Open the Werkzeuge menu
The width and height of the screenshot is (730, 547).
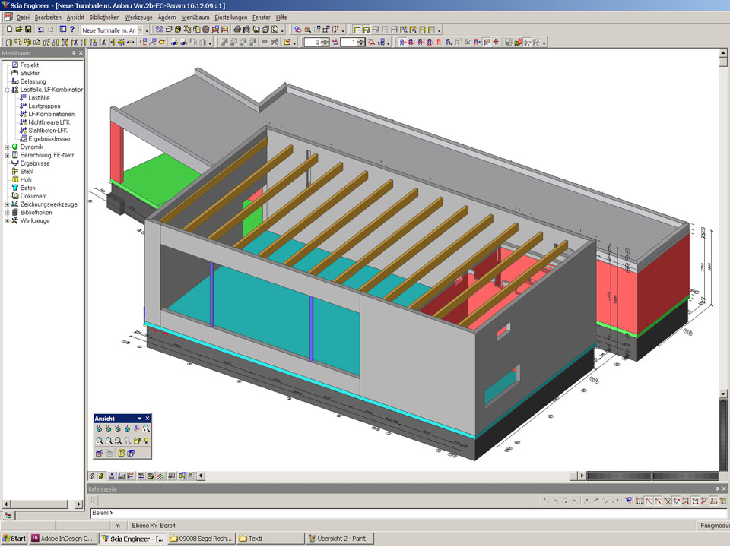(x=139, y=17)
